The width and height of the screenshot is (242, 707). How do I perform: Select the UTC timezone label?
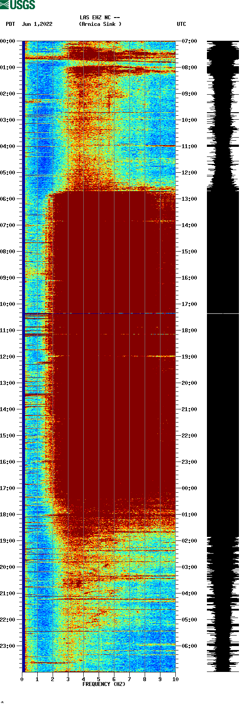pos(181,24)
